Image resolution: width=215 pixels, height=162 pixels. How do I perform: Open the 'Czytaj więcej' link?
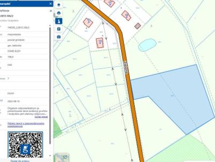point(41,117)
